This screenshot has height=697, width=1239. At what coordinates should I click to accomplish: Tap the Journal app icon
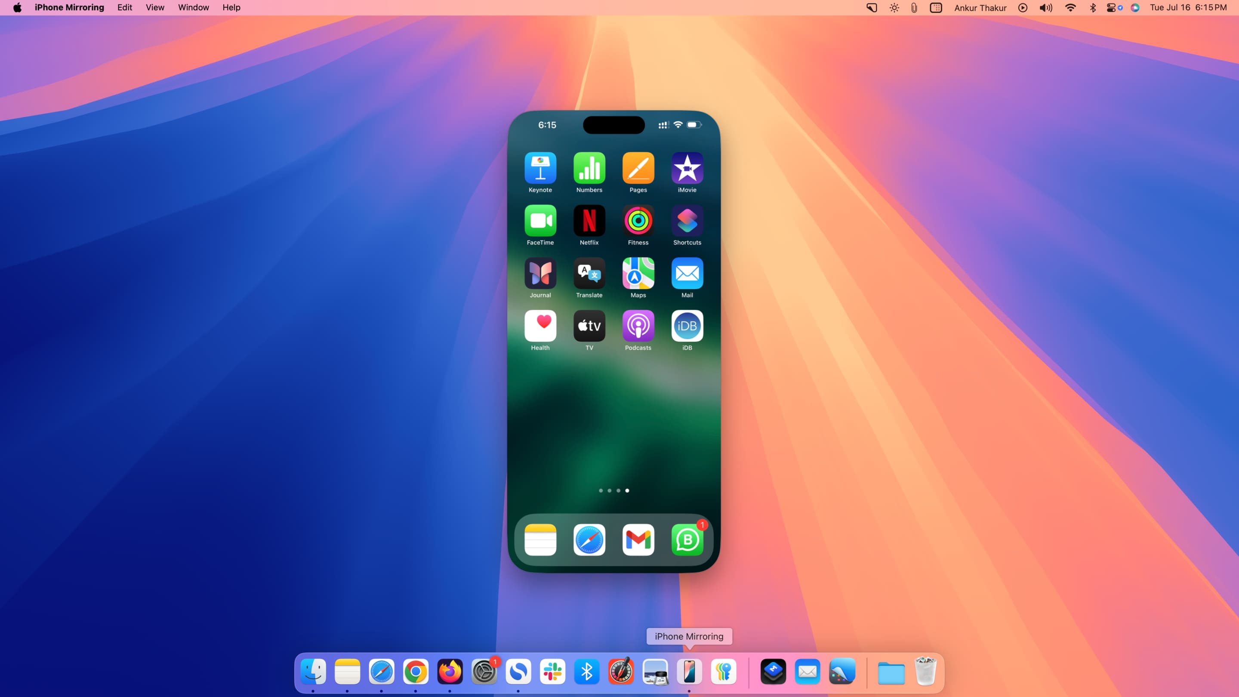pyautogui.click(x=540, y=273)
